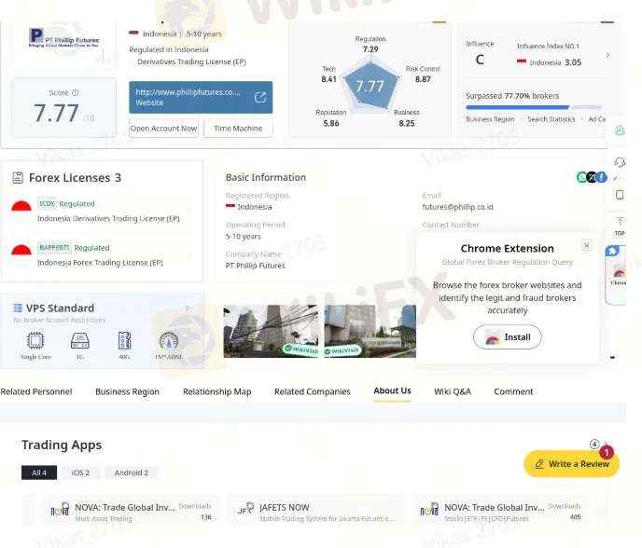The image size is (642, 548).
Task: Filter trading apps by All 4
Action: coord(39,473)
